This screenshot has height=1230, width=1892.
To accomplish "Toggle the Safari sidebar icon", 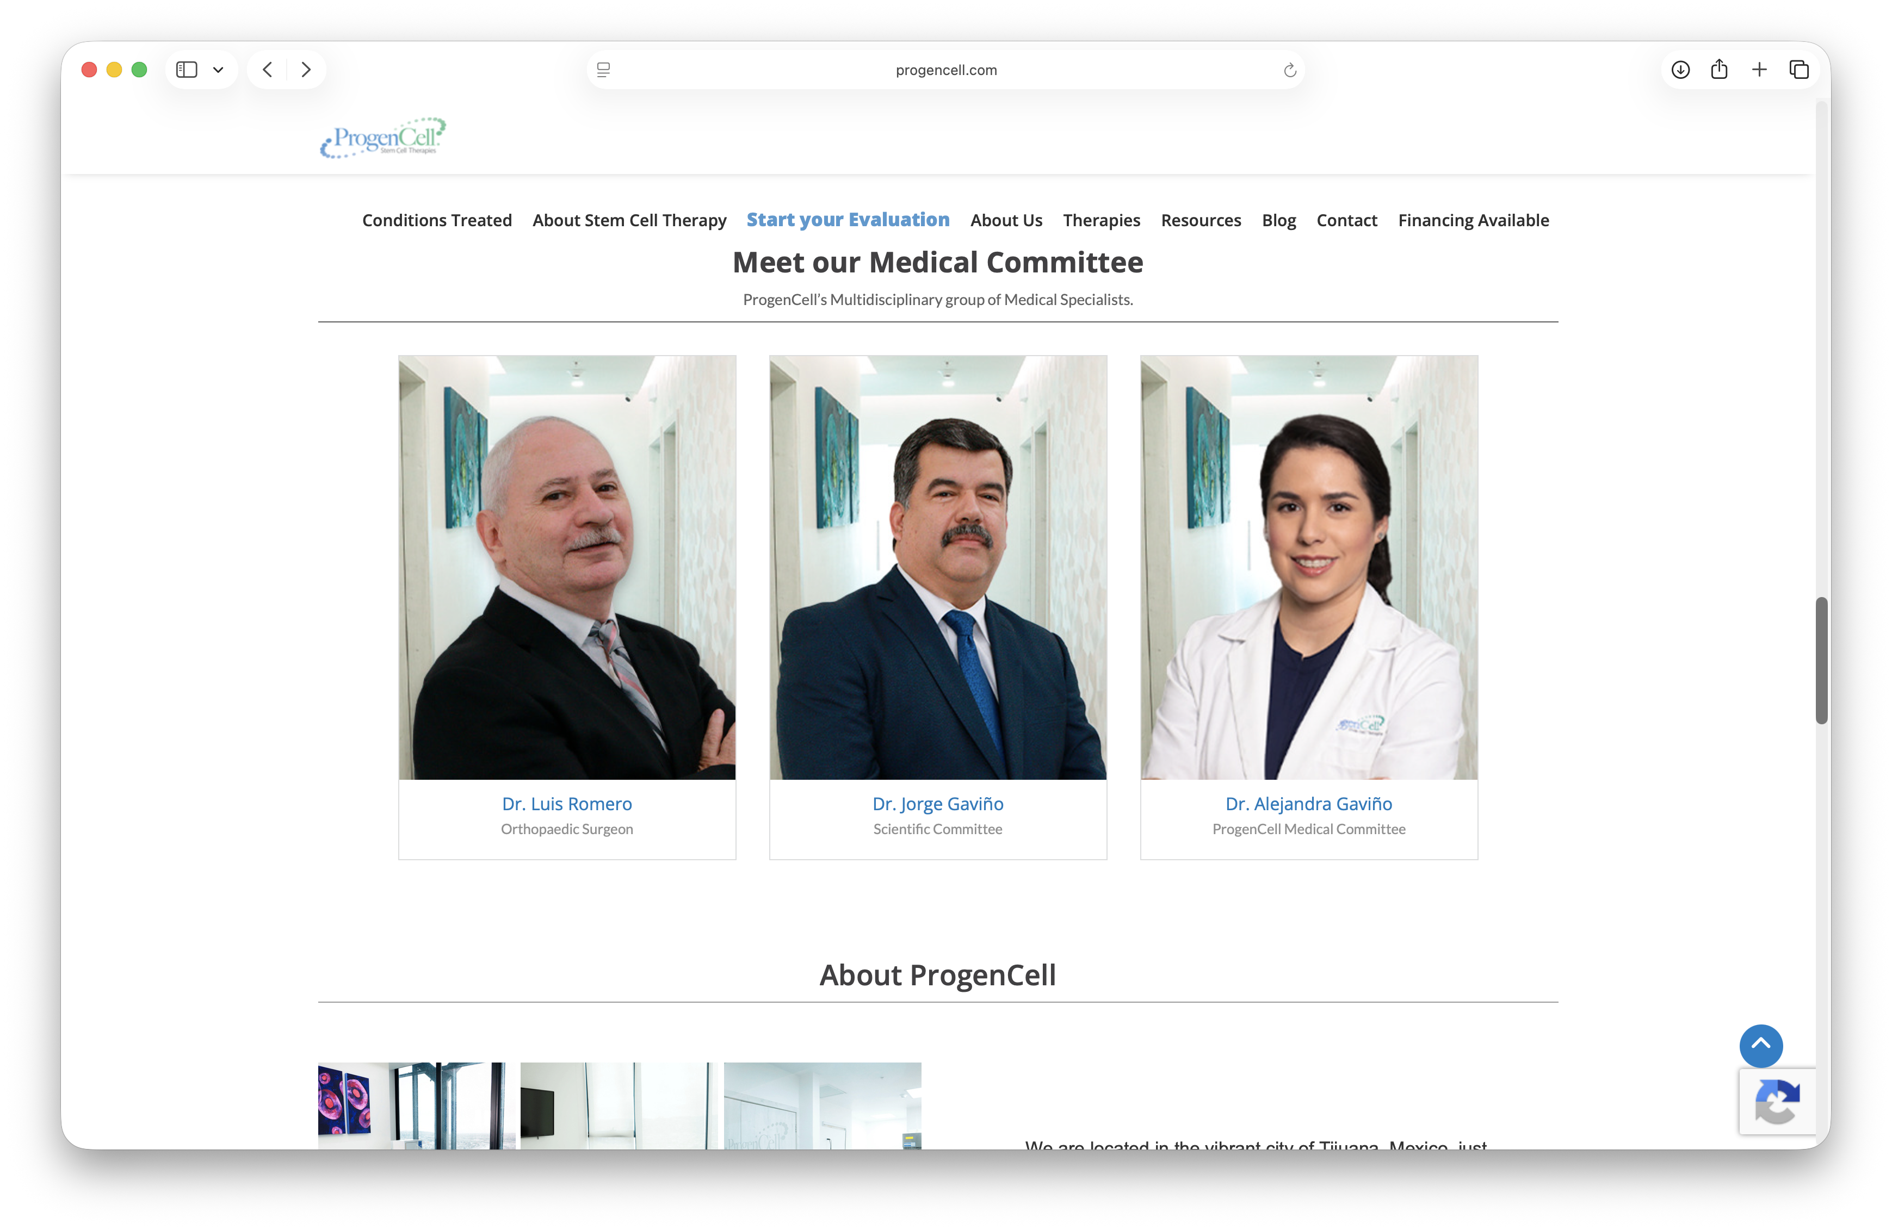I will [187, 70].
